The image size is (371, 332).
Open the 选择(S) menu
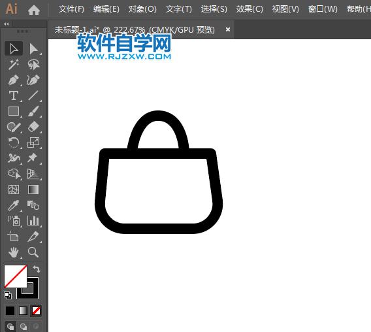[x=214, y=9]
